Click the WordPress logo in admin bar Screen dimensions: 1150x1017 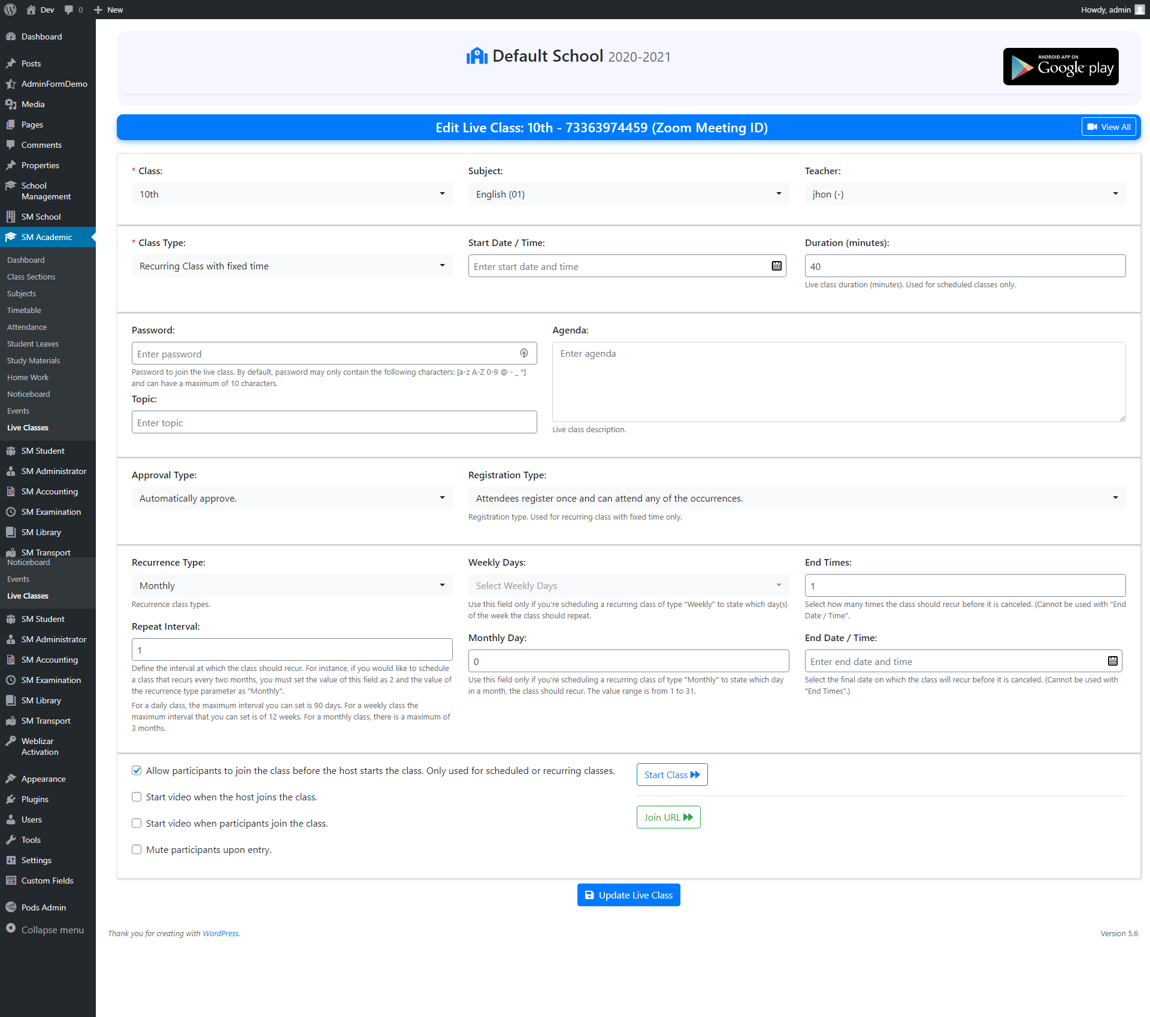[10, 10]
